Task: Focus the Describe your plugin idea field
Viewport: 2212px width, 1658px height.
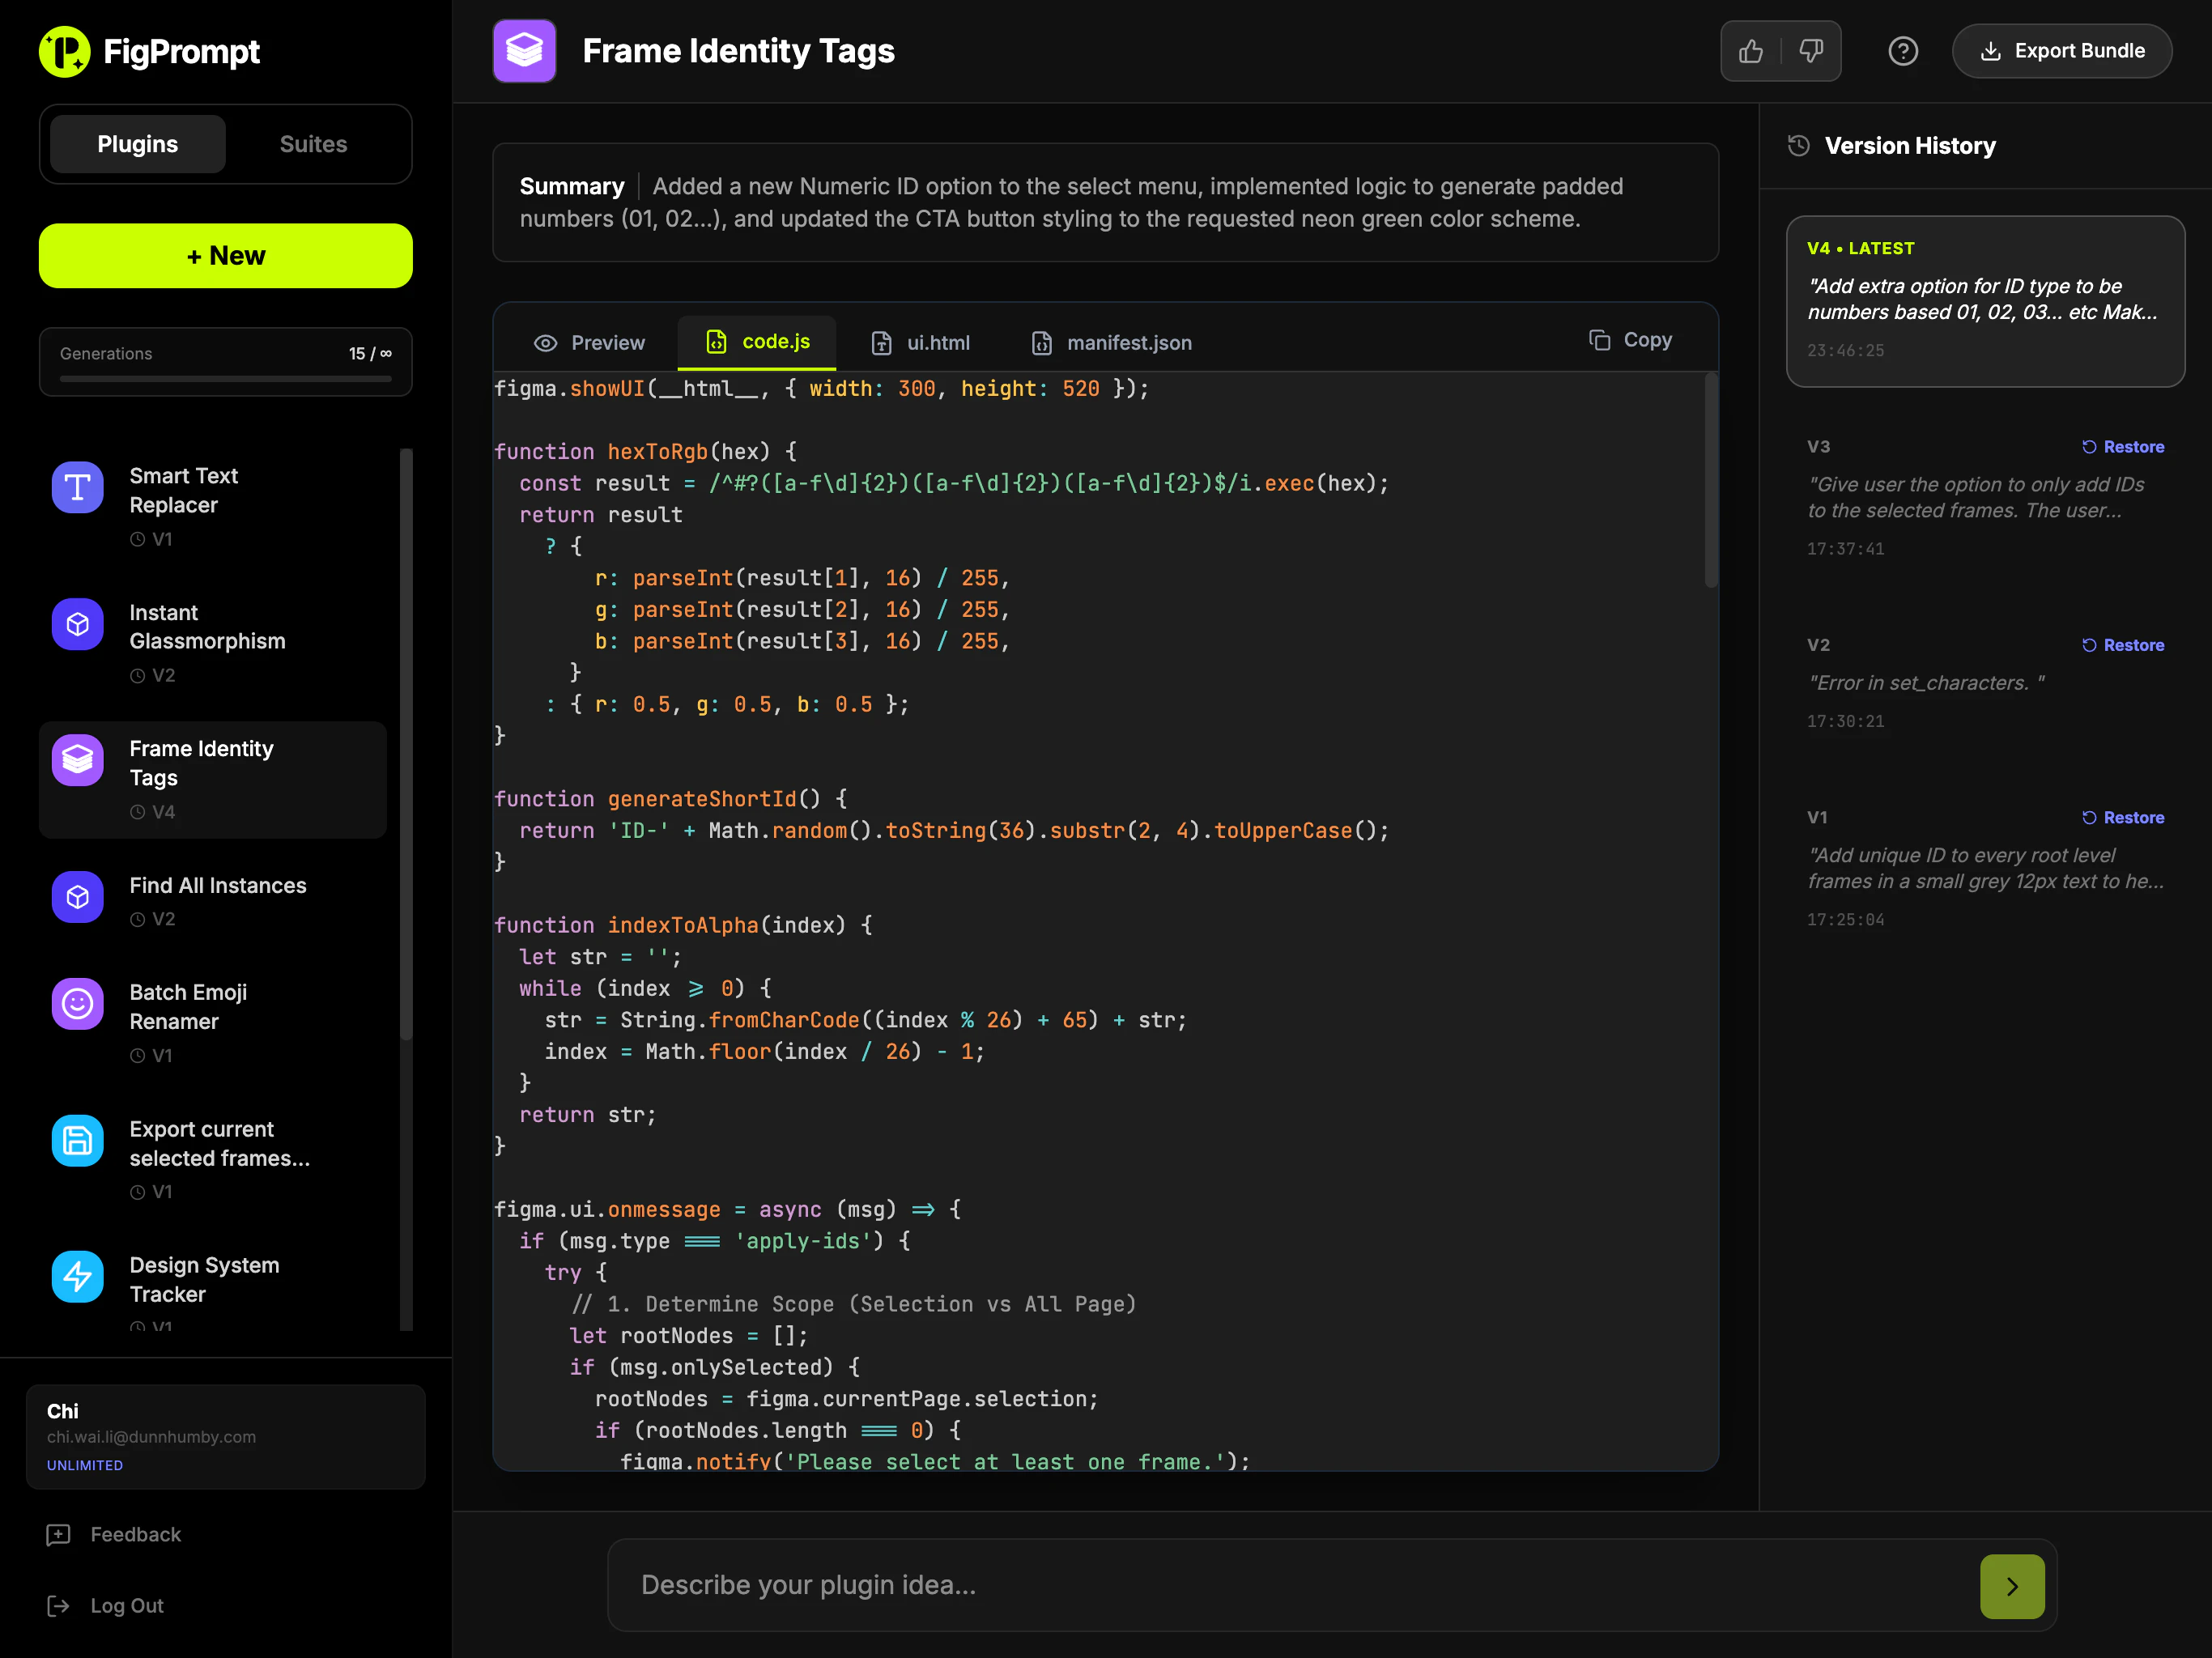Action: point(1290,1585)
